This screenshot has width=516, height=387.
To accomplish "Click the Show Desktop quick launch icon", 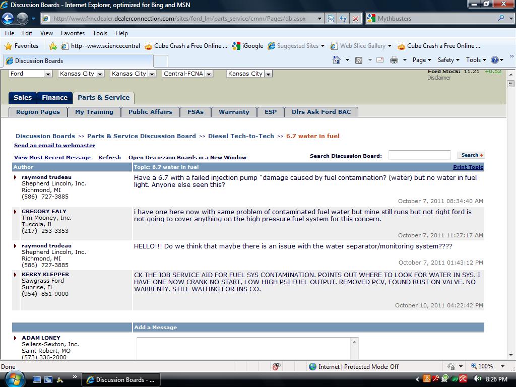I will coord(36,380).
